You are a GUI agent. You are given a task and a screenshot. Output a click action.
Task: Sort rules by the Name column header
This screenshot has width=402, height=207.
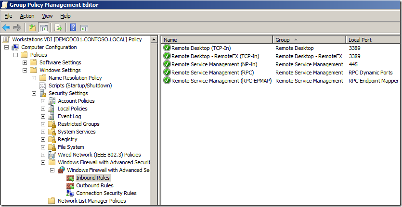pyautogui.click(x=217, y=40)
